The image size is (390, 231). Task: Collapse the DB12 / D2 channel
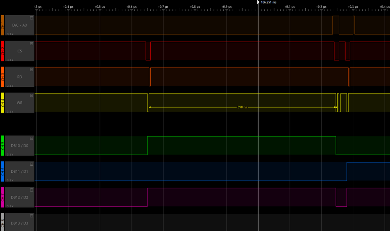click(x=32, y=190)
